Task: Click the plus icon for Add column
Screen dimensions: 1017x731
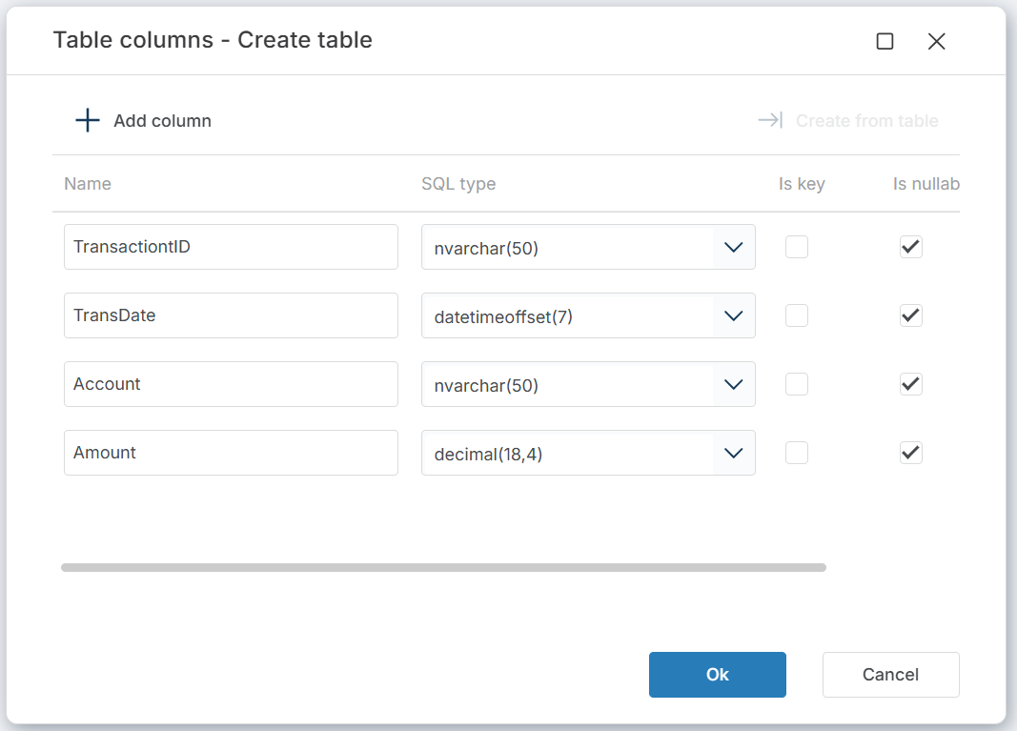Action: 88,121
